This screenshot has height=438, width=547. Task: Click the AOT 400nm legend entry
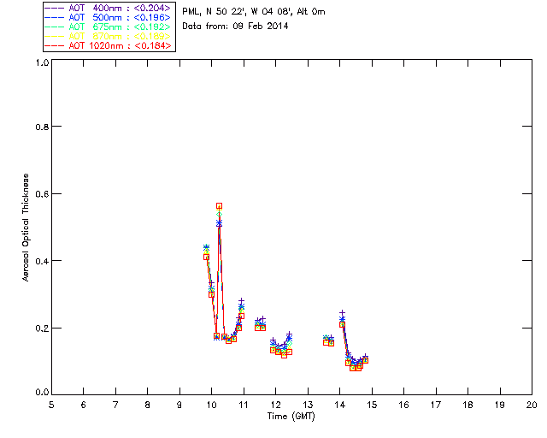coord(109,8)
